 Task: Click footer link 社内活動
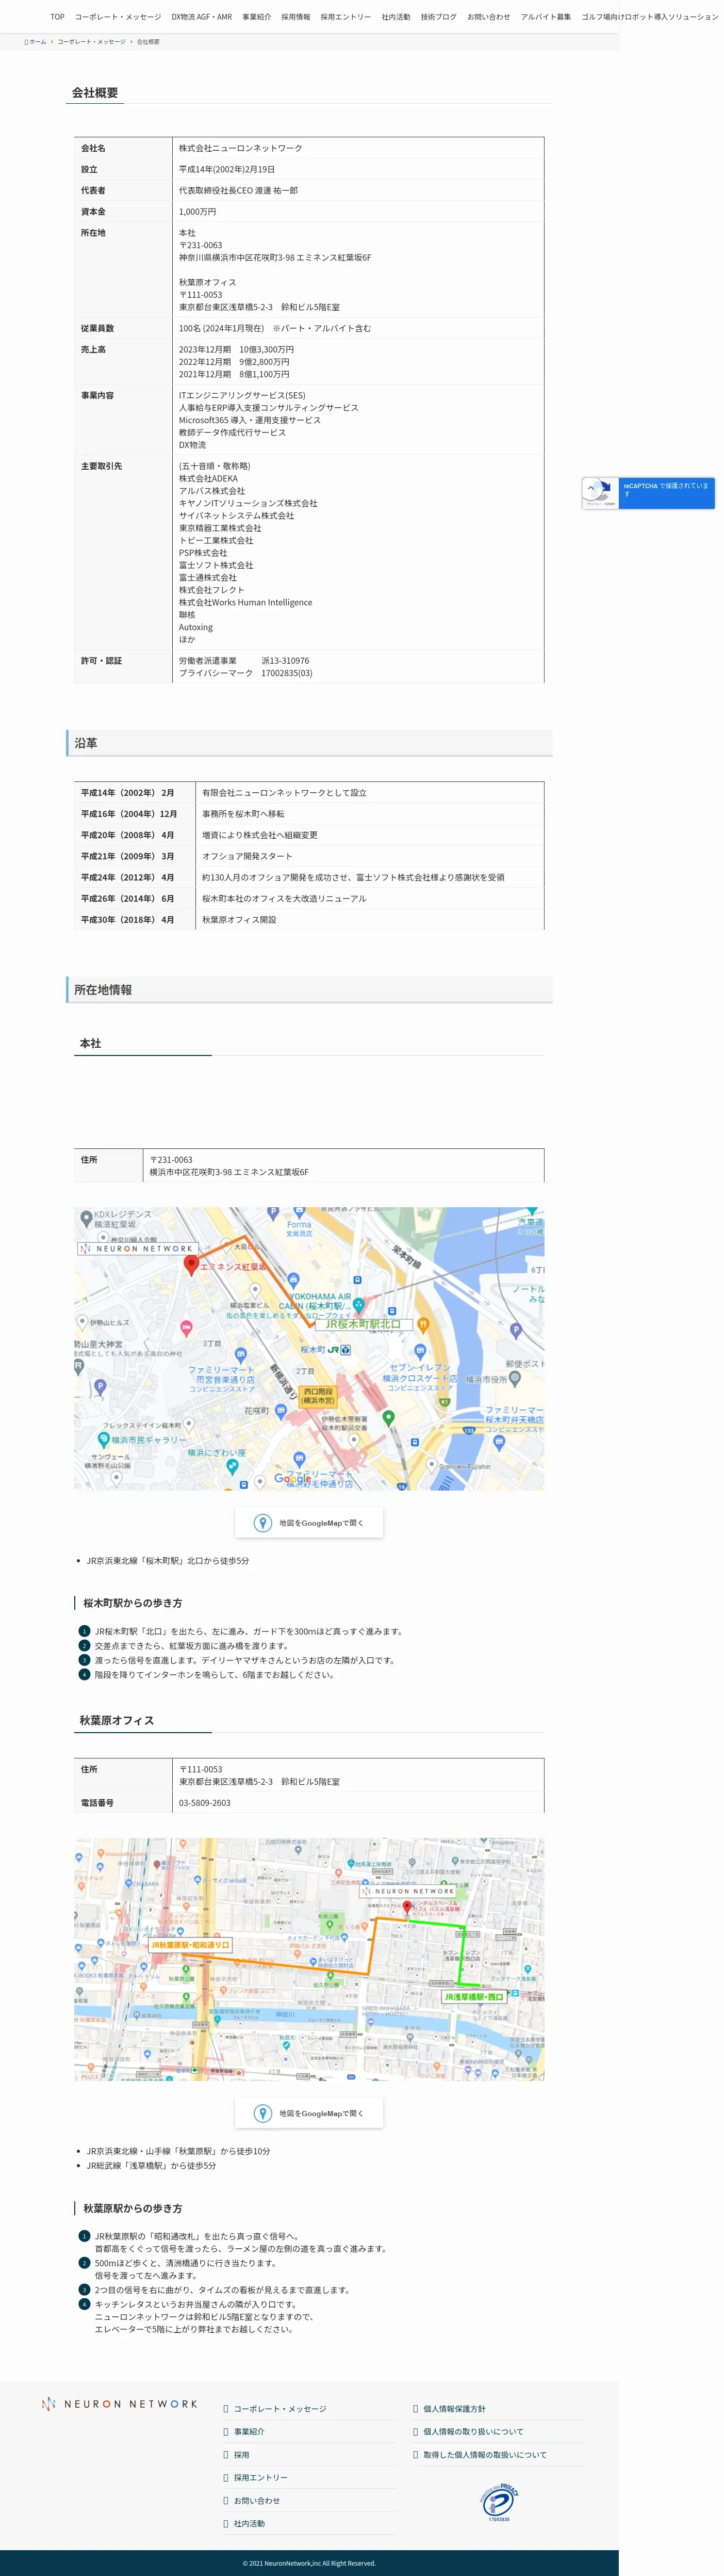pyautogui.click(x=249, y=2524)
